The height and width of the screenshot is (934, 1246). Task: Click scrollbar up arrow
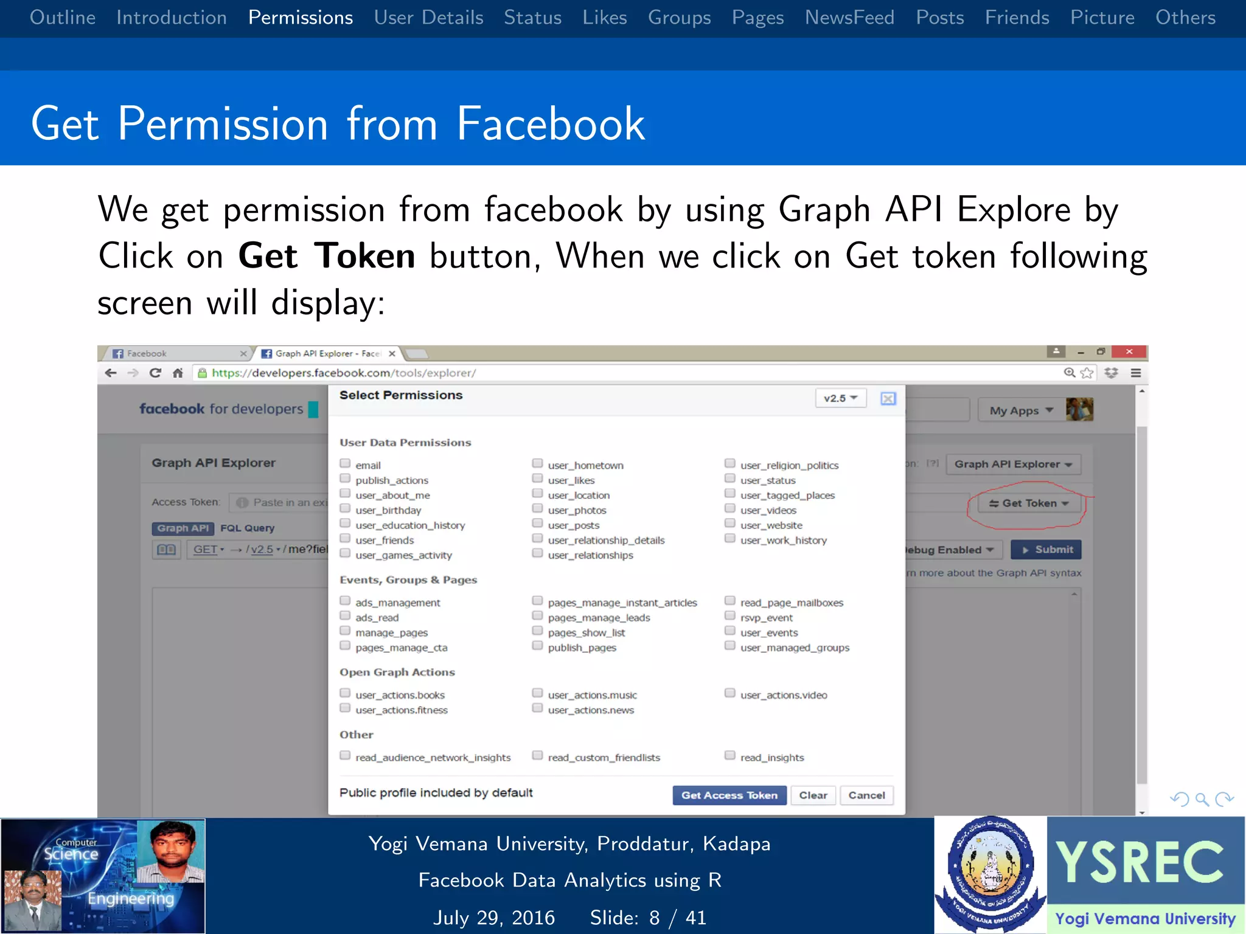(x=1142, y=390)
